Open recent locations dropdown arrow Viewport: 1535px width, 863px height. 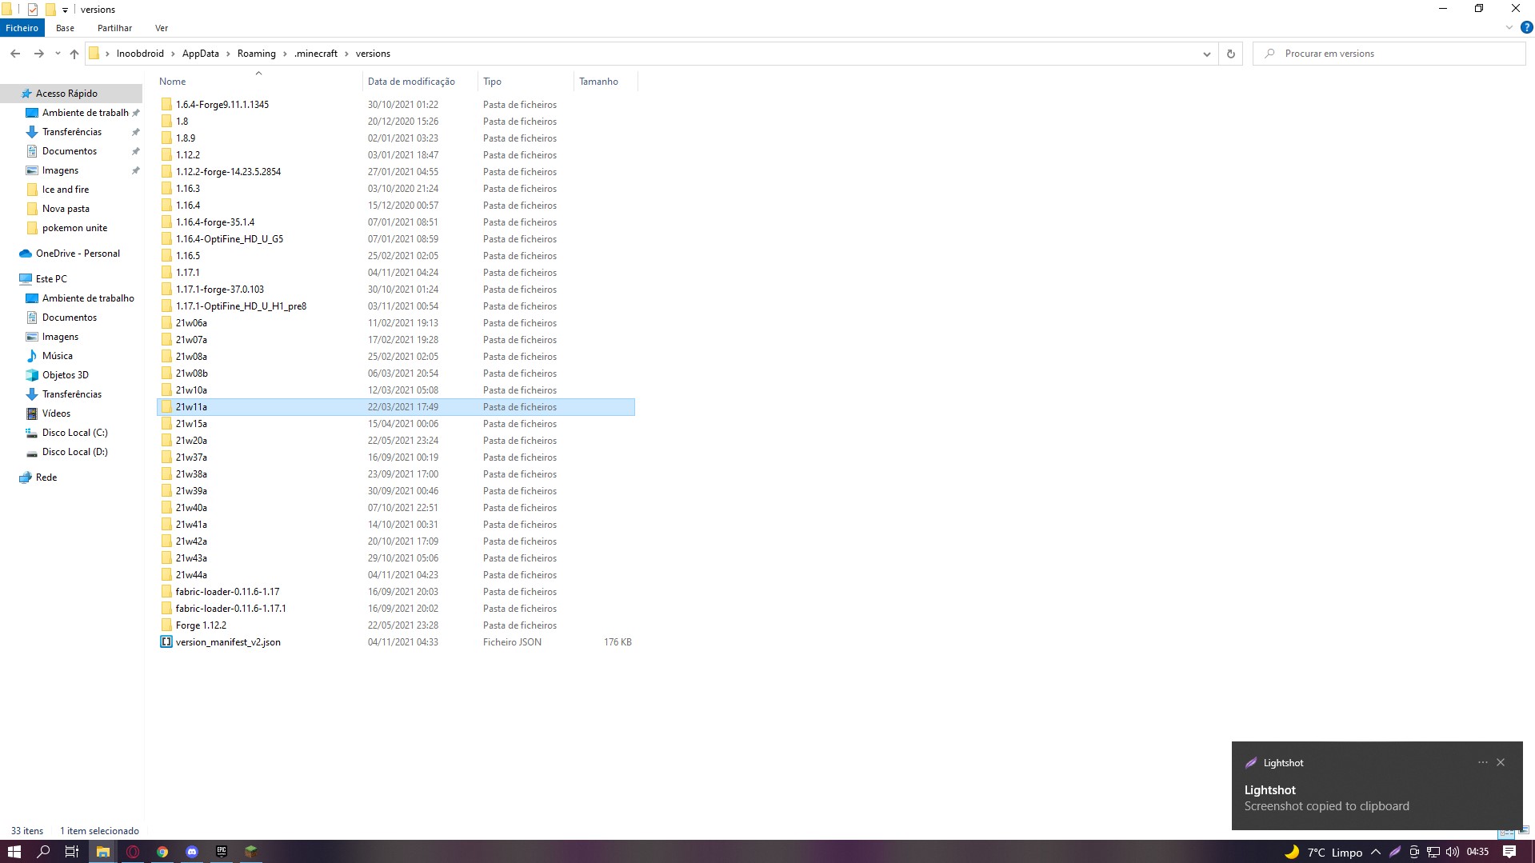click(58, 54)
